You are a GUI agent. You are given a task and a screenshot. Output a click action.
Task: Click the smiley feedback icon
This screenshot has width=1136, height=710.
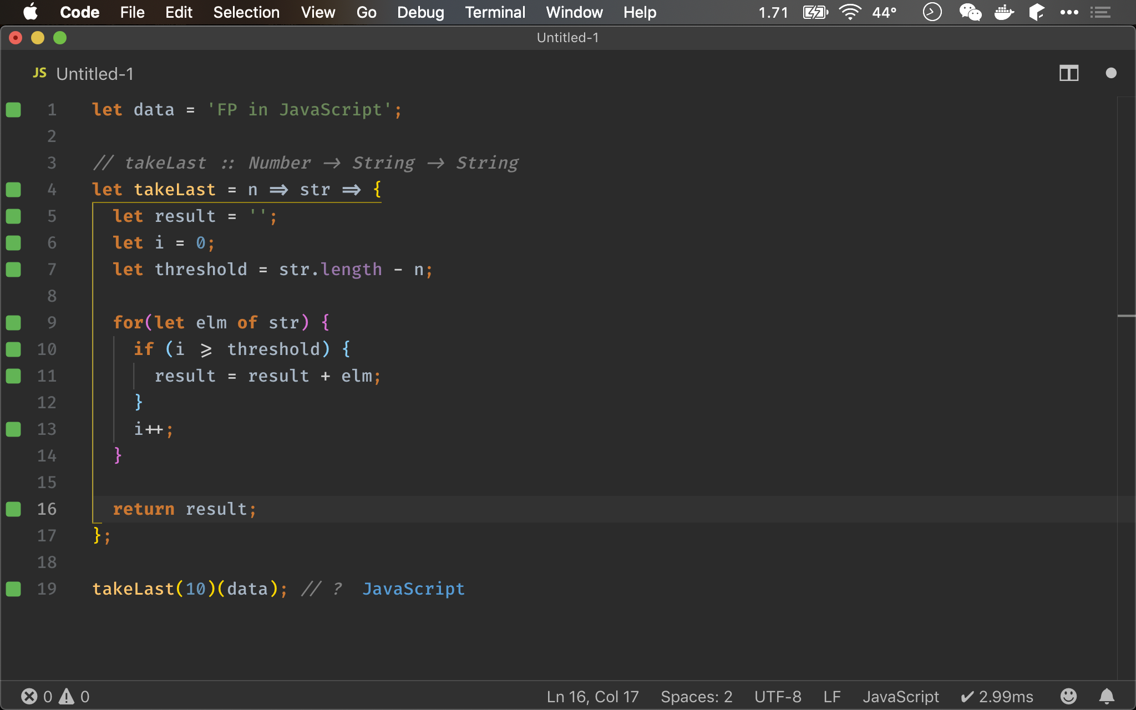click(x=1068, y=696)
